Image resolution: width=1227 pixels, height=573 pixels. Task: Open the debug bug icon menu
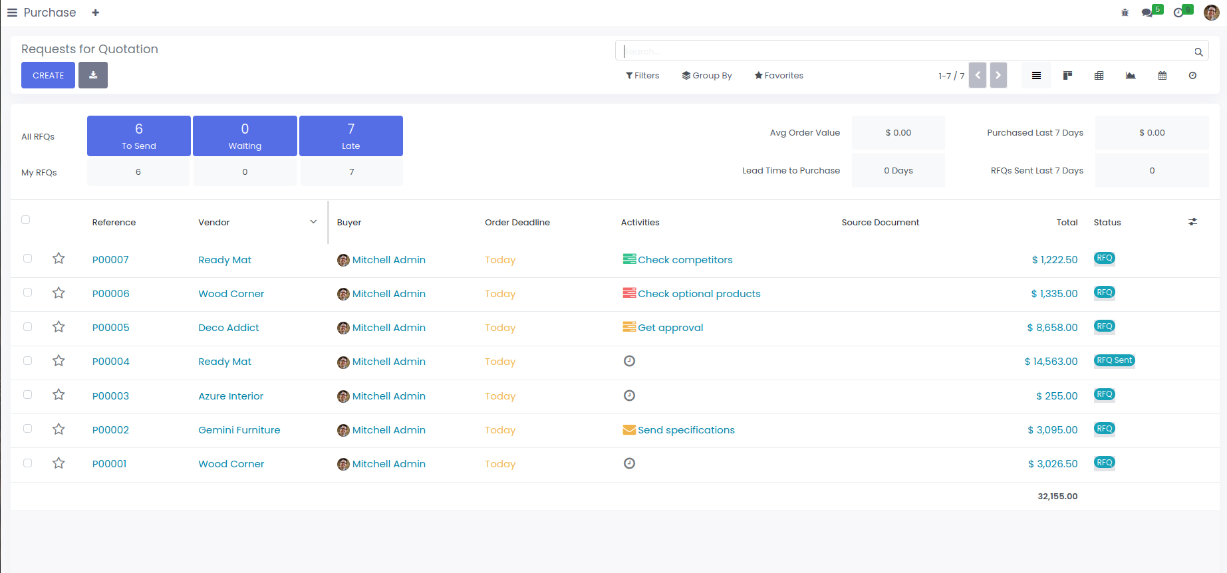tap(1125, 13)
